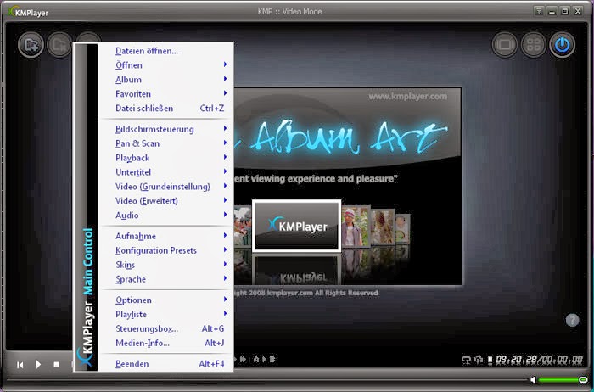
Task: Open the 'Optionen' submenu
Action: coord(166,300)
